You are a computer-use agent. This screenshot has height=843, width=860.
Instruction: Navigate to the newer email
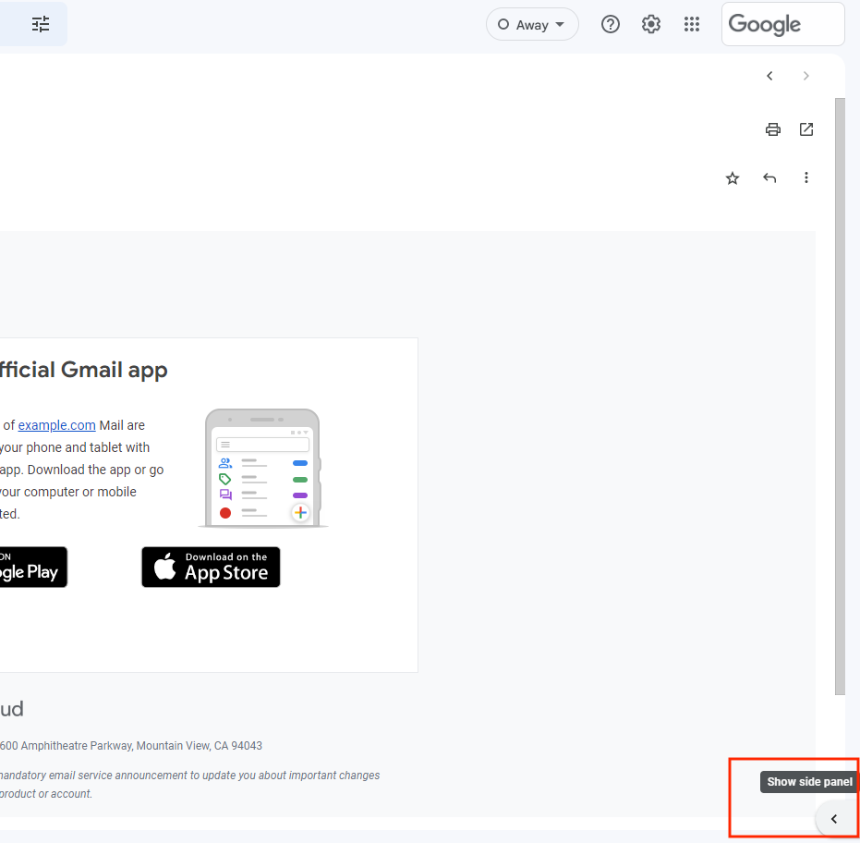(769, 76)
